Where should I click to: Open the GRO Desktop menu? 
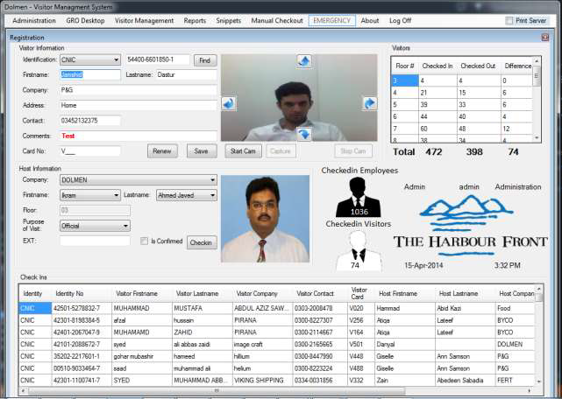click(85, 21)
